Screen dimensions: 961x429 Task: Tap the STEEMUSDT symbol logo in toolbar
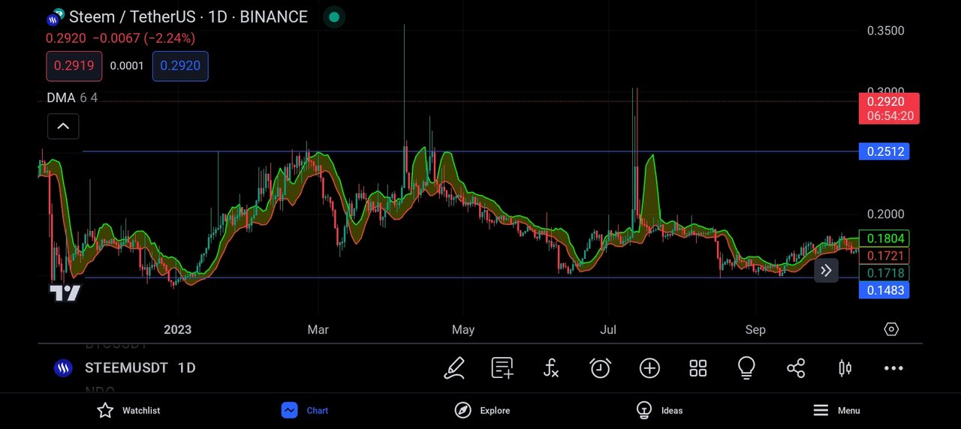pos(63,367)
